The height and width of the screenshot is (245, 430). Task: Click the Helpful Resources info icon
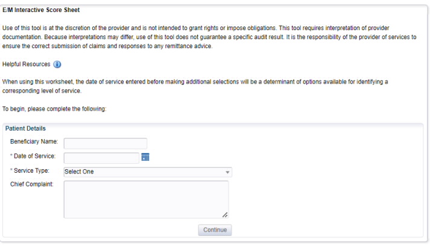pos(57,64)
